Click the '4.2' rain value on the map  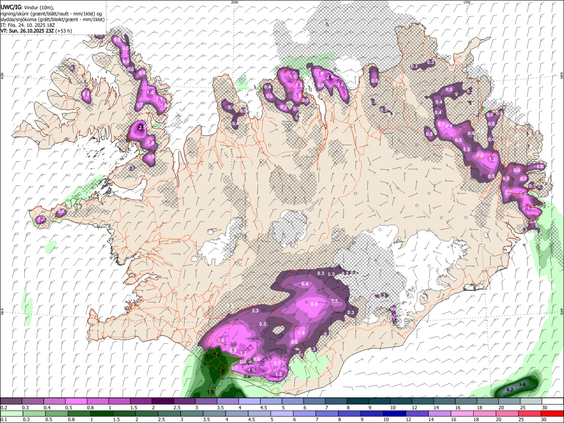510,390
